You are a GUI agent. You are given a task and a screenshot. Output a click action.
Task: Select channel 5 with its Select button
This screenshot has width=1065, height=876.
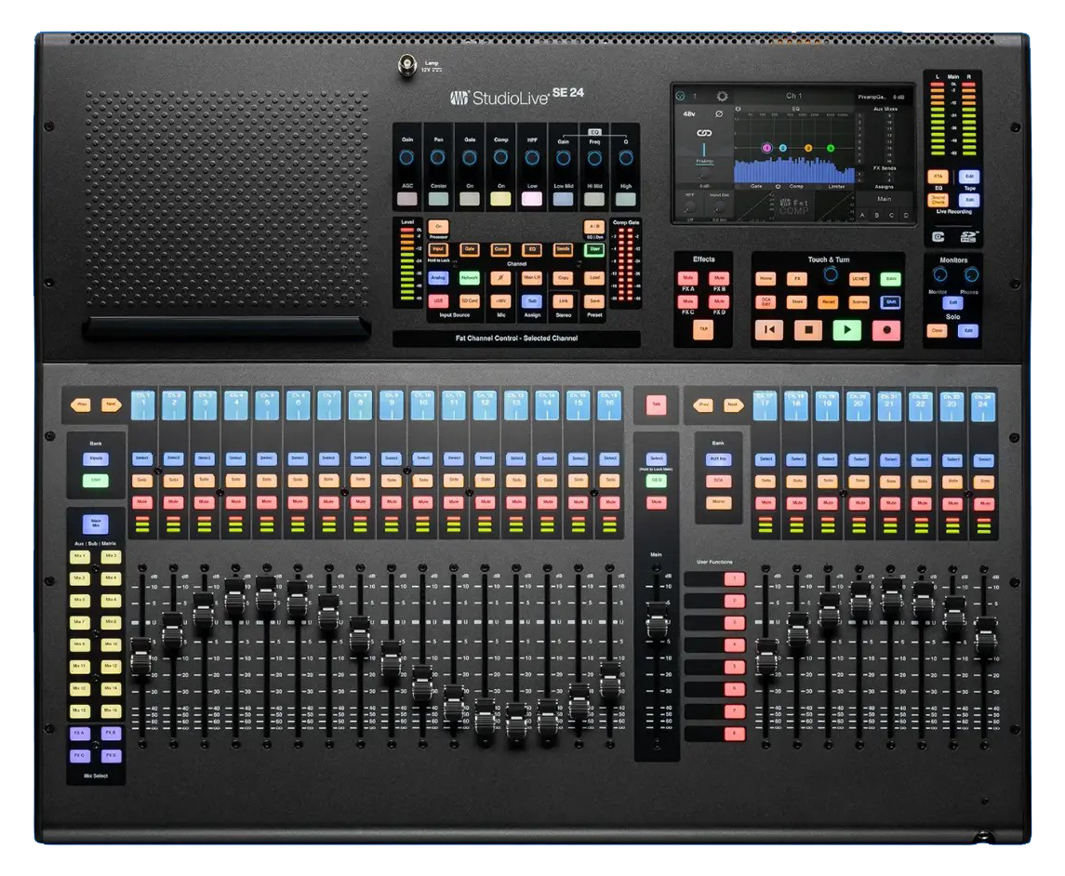point(267,458)
